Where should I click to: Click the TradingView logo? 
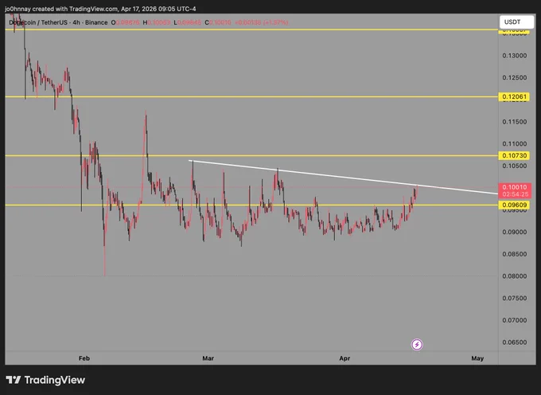tap(45, 380)
